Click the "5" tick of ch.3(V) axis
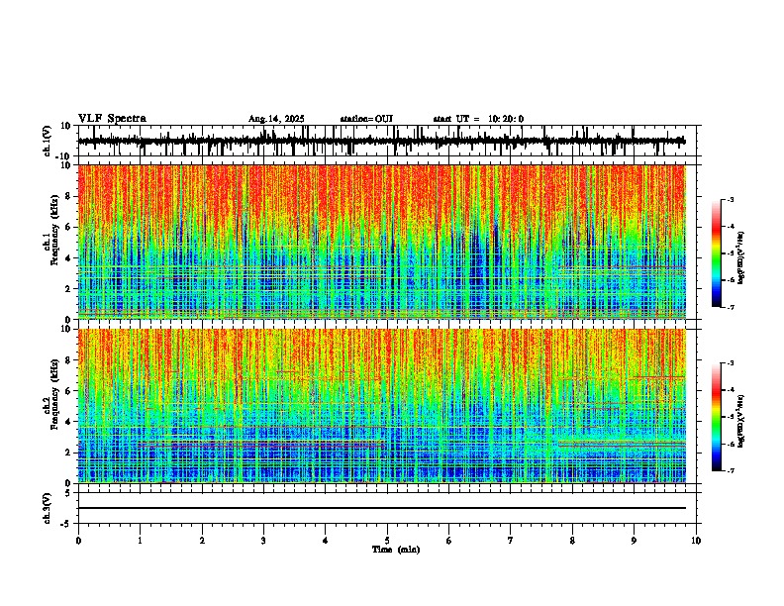784x606 pixels. click(69, 493)
